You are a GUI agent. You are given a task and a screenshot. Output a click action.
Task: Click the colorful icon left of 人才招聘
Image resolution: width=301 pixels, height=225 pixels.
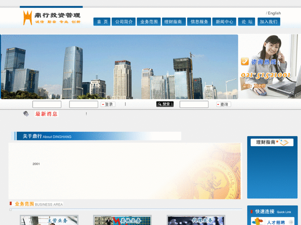click(258, 222)
